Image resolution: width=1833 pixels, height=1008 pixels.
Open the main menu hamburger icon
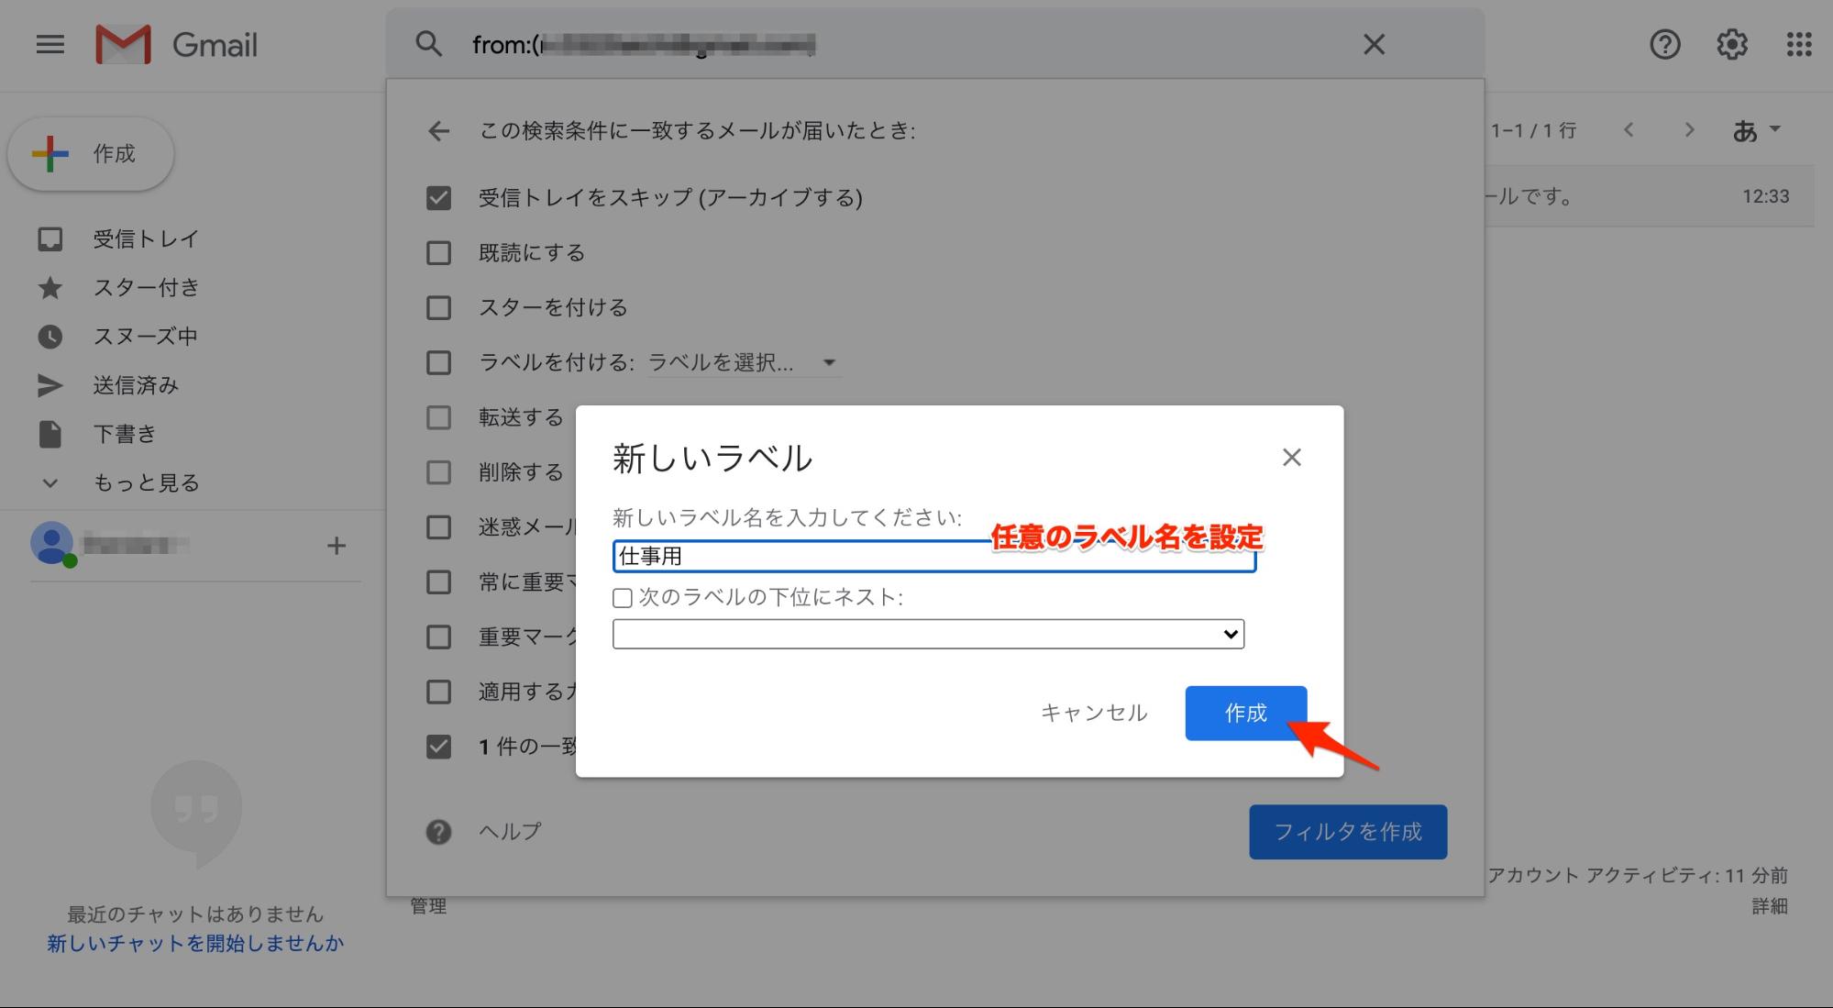(x=50, y=44)
